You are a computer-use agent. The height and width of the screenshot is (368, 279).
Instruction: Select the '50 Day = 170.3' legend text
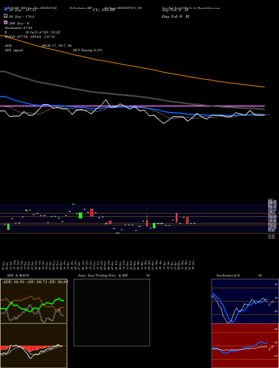pyautogui.click(x=21, y=17)
